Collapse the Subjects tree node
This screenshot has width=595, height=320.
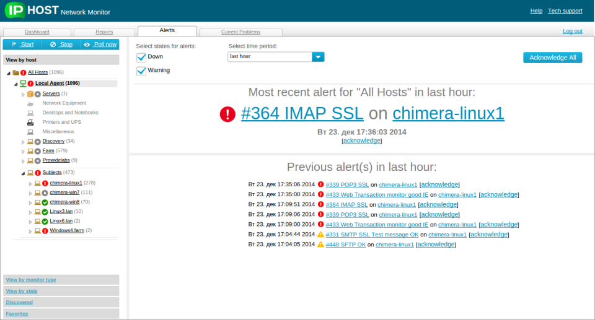(x=23, y=173)
